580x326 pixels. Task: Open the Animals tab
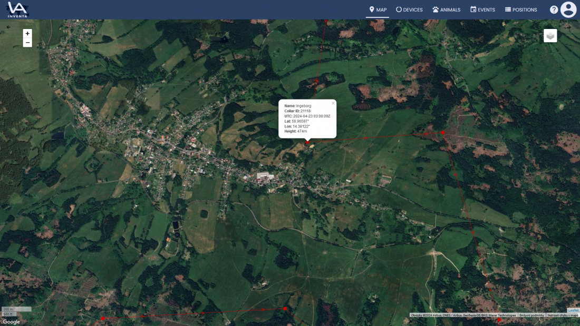tap(446, 9)
